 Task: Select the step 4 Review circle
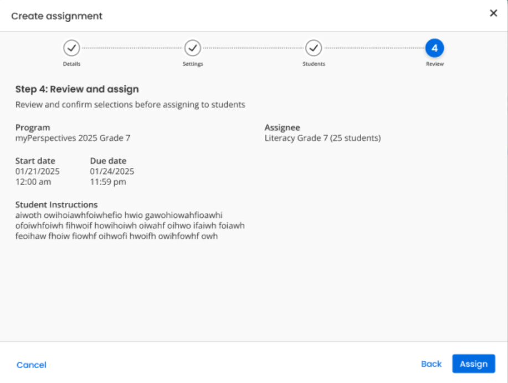click(x=434, y=48)
